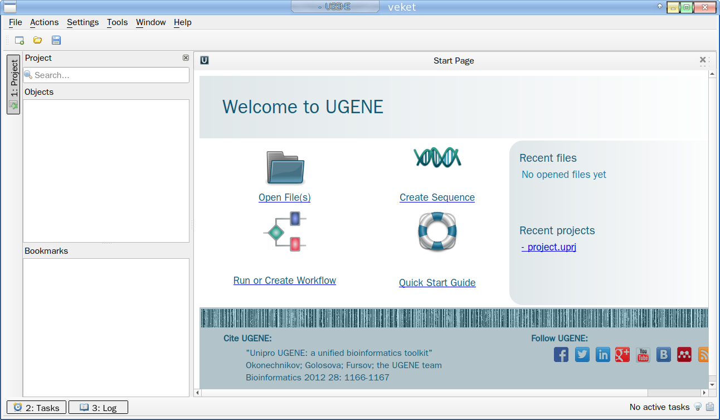Toggle the '1: Project' side tab

click(13, 84)
